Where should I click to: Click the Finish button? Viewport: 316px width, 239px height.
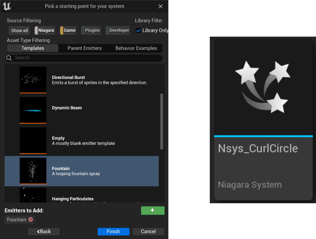(113, 231)
